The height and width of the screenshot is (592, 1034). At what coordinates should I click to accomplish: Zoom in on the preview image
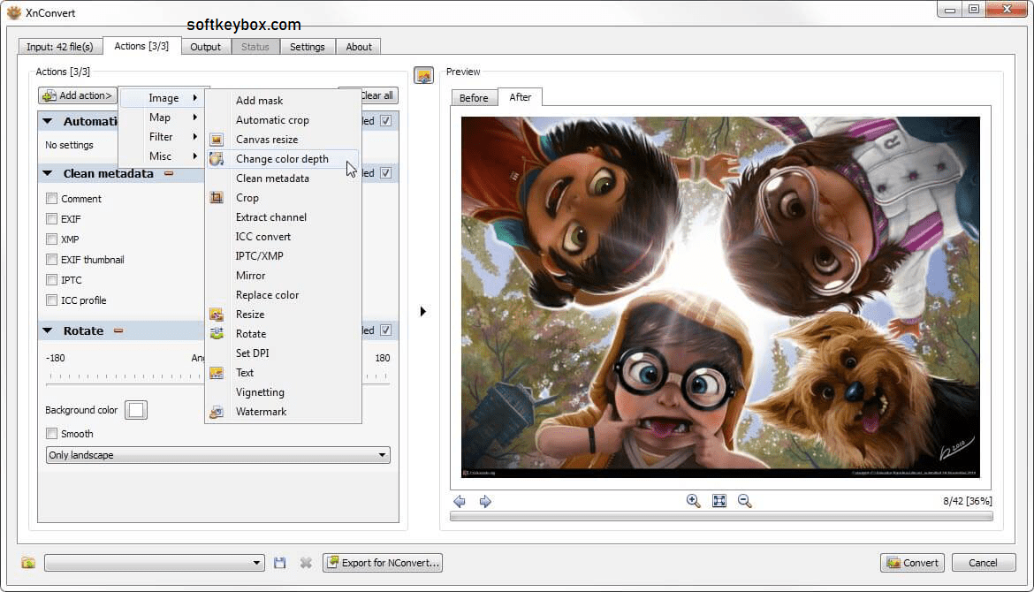tap(693, 501)
